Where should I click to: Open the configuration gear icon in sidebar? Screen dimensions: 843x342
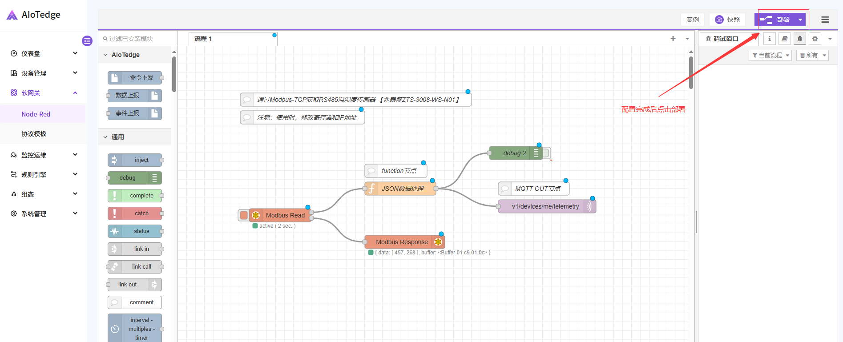coord(815,39)
